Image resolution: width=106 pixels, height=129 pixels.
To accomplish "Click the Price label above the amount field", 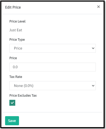I will point(13,58).
